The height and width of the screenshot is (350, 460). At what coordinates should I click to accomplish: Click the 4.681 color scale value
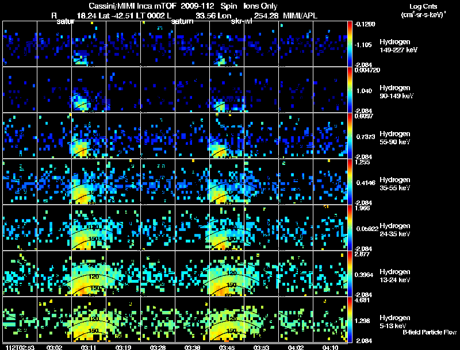coord(362,300)
